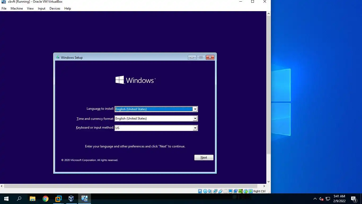Open the network tray icon
Viewport: 362px width, 204px height.
[328, 199]
